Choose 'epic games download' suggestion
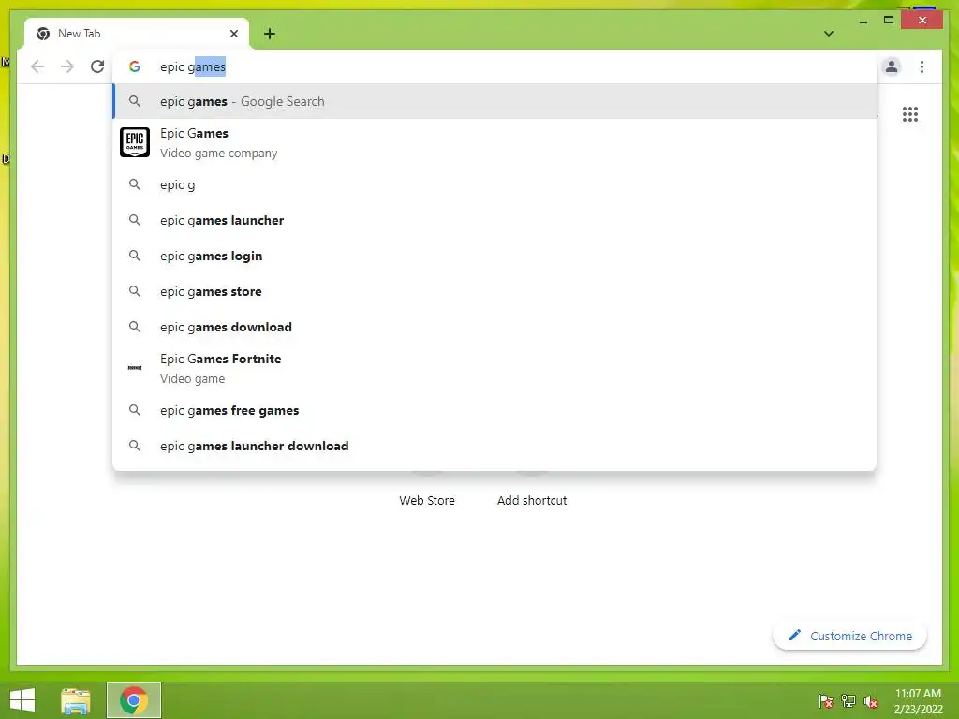The width and height of the screenshot is (959, 719). pos(494,327)
